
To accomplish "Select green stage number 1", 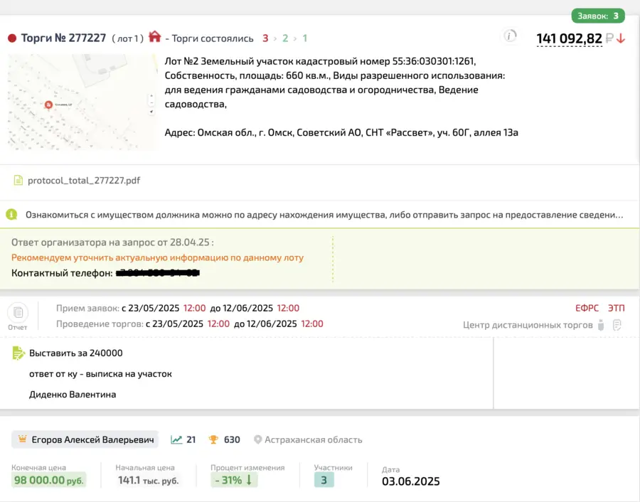I will 304,38.
